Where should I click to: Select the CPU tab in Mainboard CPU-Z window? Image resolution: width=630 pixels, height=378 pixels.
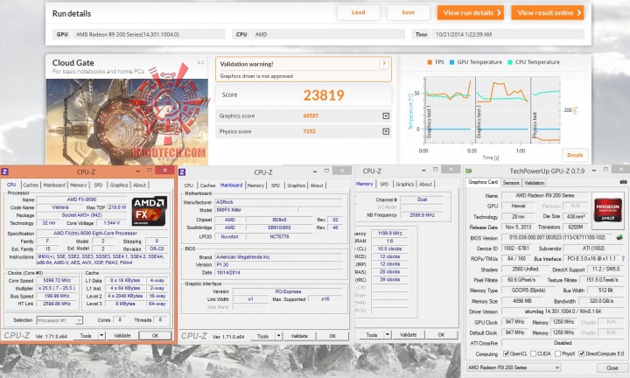[189, 185]
